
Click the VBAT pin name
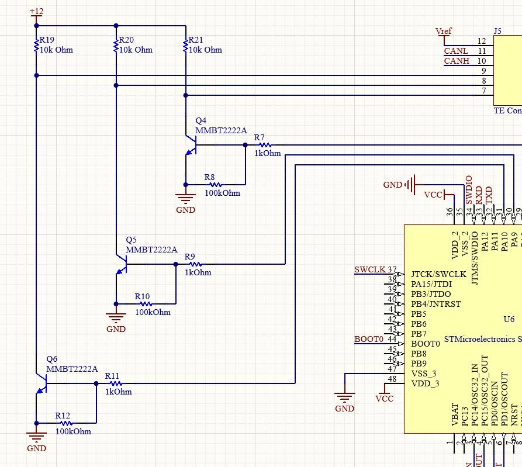455,415
